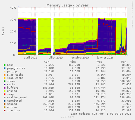Viewport: 135px width, 120px height.
Task: Select the 'swap' legend label
Action: tap(10, 94)
